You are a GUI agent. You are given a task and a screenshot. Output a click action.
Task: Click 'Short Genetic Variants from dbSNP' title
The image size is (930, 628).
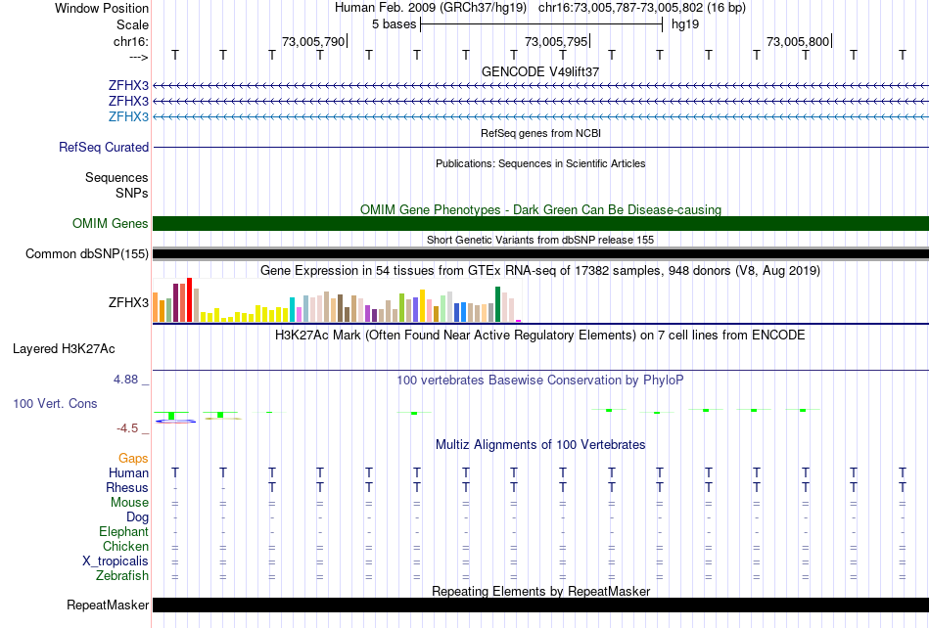pyautogui.click(x=540, y=240)
